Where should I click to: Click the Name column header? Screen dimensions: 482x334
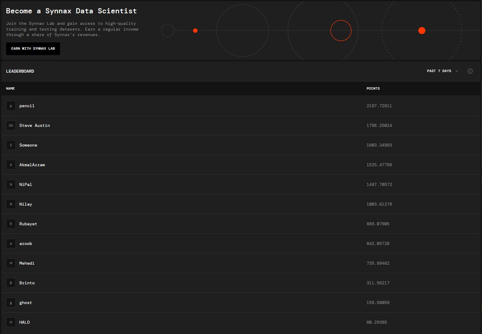pyautogui.click(x=10, y=88)
